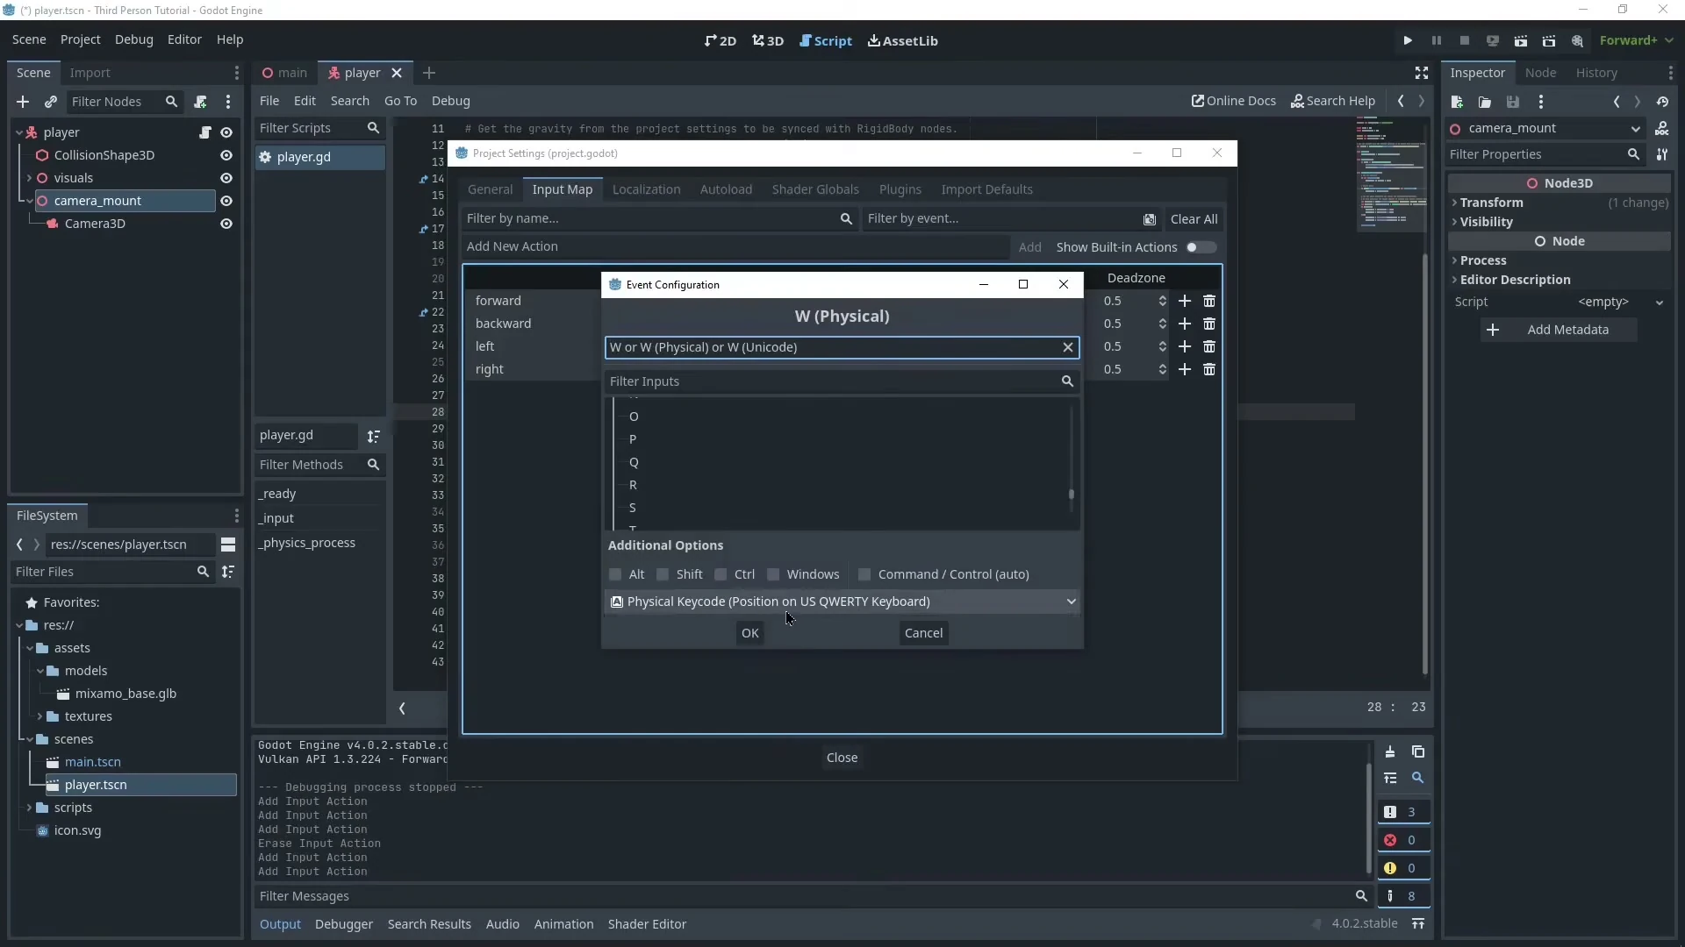Click Clear All in Input Map

(1194, 219)
